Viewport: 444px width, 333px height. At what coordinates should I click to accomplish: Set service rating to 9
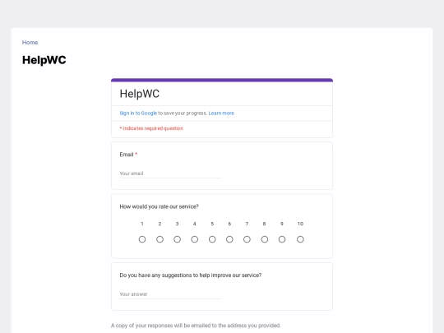point(282,239)
